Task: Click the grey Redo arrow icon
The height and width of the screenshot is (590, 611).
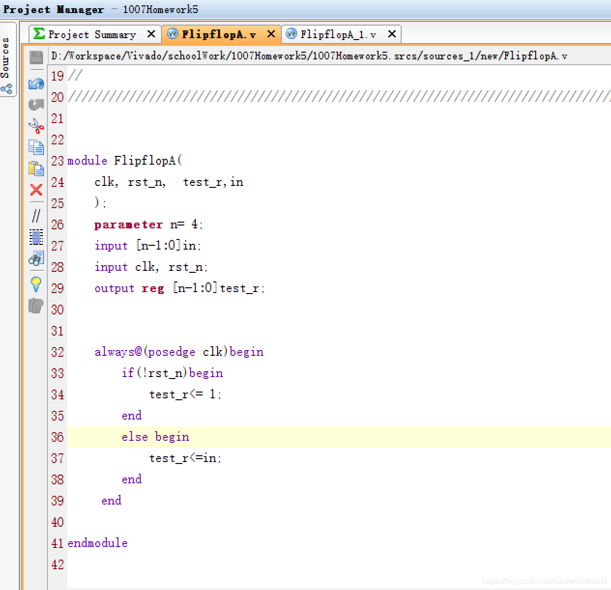Action: point(36,104)
